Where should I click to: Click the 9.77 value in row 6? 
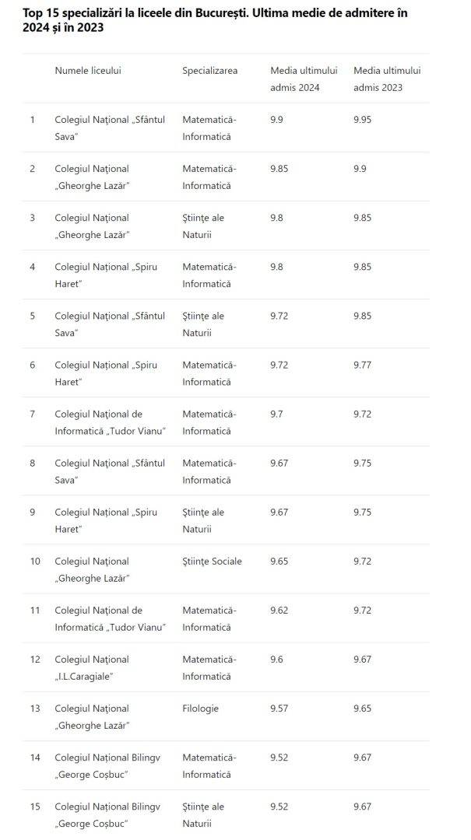[x=363, y=365]
